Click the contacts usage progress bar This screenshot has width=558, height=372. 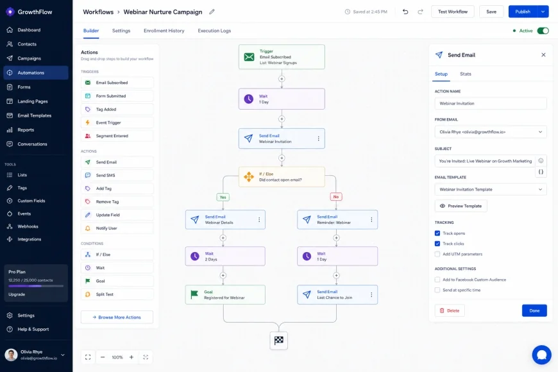click(36, 286)
